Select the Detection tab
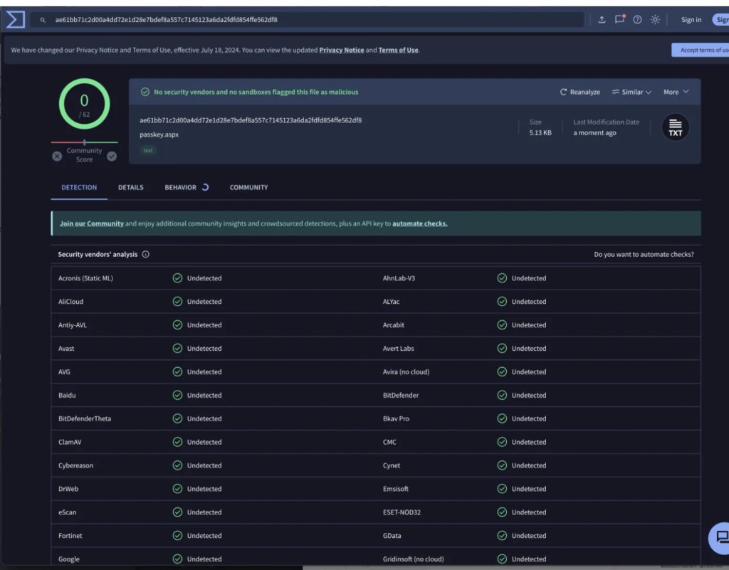 (79, 187)
